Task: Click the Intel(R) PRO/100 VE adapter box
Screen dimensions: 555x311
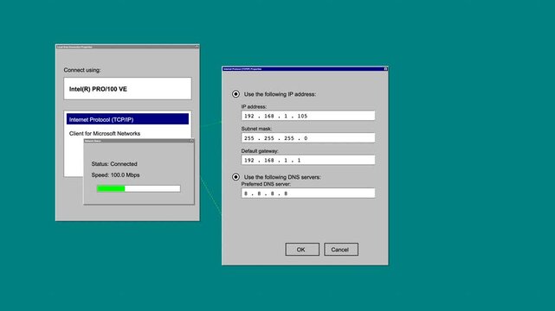Action: [x=127, y=89]
